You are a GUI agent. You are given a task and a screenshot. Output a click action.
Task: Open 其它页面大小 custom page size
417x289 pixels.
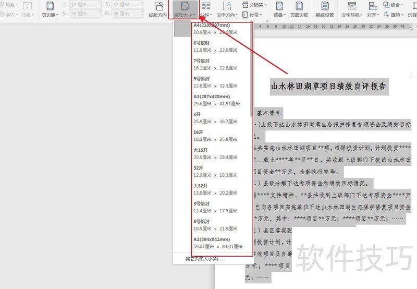coord(204,259)
